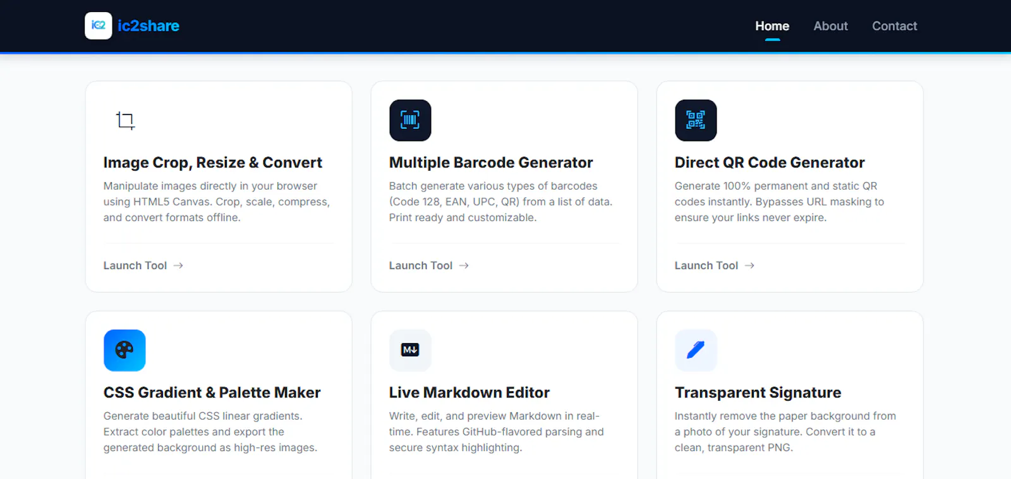Select heading 'Image Crop, Resize & Convert'
This screenshot has width=1011, height=479.
(213, 162)
